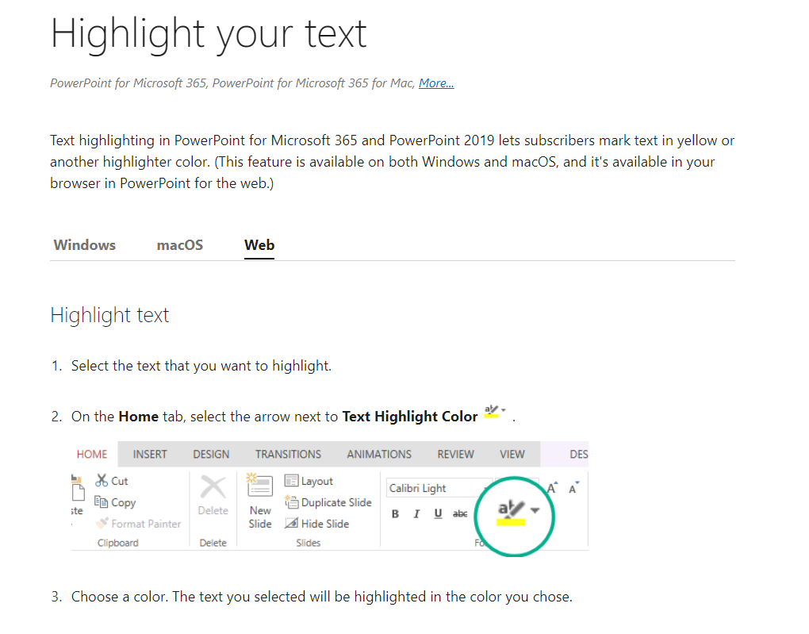Click the Hide Slide icon
This screenshot has width=809, height=634.
tap(292, 524)
